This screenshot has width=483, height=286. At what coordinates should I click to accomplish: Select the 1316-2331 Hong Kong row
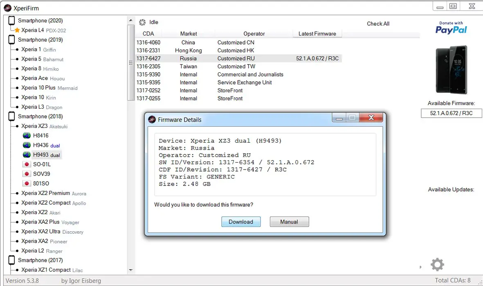(238, 51)
